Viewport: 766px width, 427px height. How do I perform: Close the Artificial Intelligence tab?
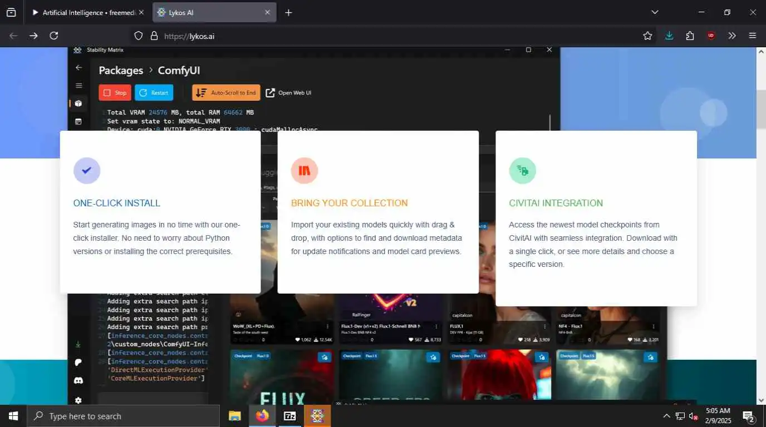coord(141,12)
